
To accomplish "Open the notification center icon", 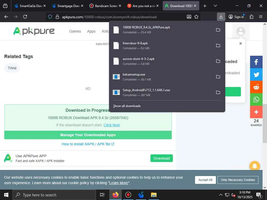I will 259,195.
